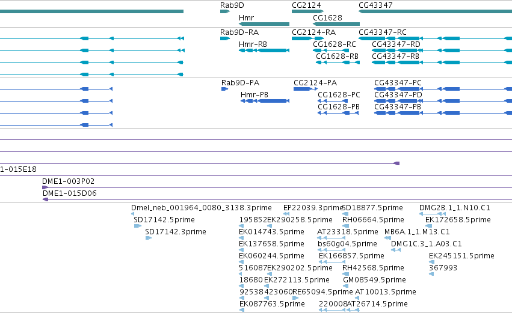Open transcript Rab9D-RA
Screen dimensions: 512x313
[x=239, y=32]
